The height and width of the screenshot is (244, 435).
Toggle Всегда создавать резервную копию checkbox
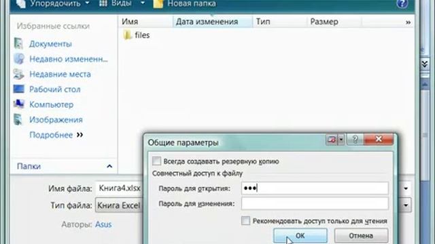point(156,161)
